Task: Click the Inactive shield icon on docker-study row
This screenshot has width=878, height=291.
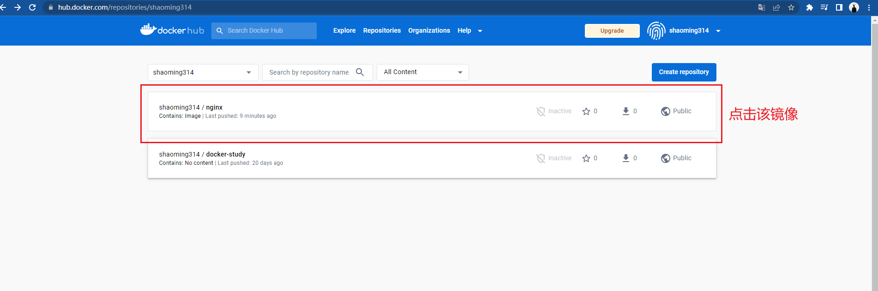Action: coord(541,158)
